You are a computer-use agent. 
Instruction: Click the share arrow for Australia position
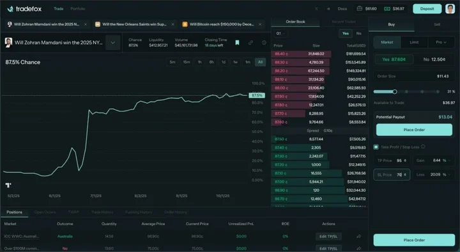coord(359,237)
